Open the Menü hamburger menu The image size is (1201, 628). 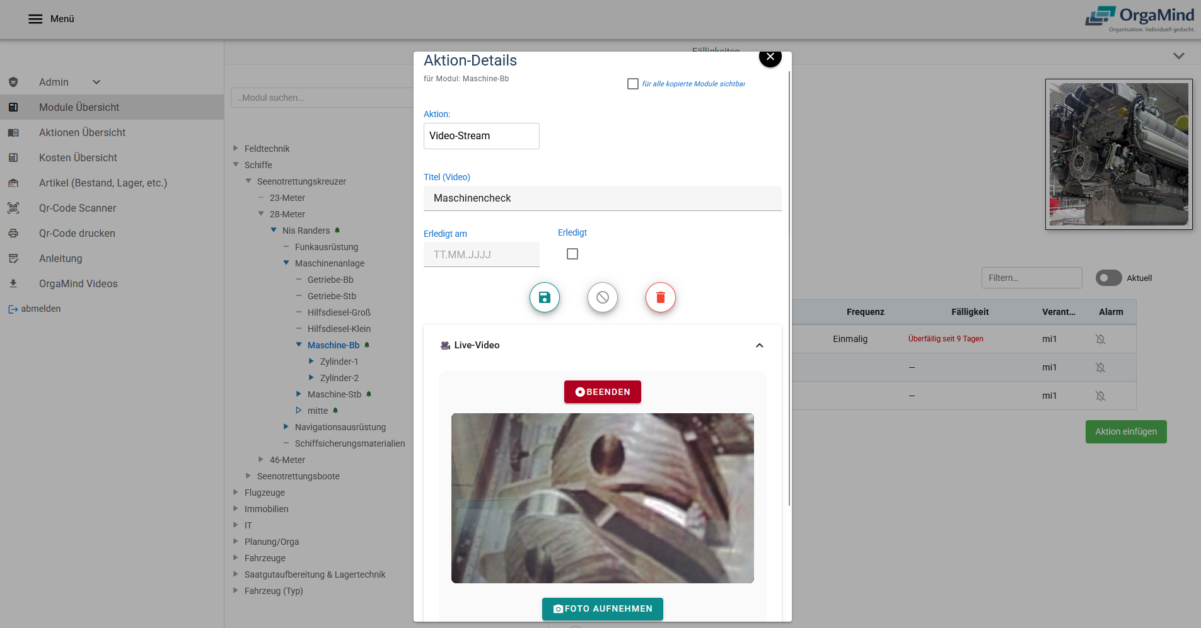35,18
